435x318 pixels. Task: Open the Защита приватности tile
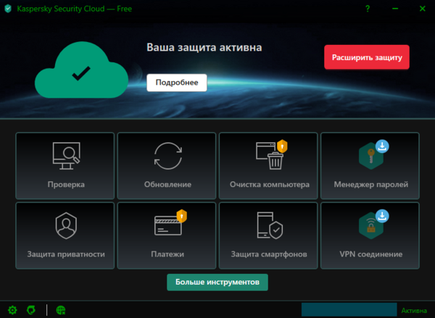(x=65, y=235)
